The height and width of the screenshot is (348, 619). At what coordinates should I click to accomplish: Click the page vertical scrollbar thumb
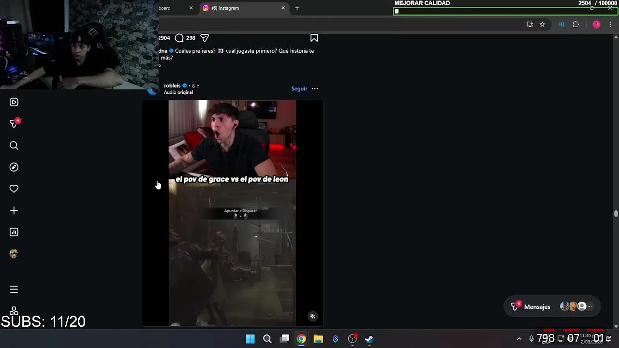point(616,213)
